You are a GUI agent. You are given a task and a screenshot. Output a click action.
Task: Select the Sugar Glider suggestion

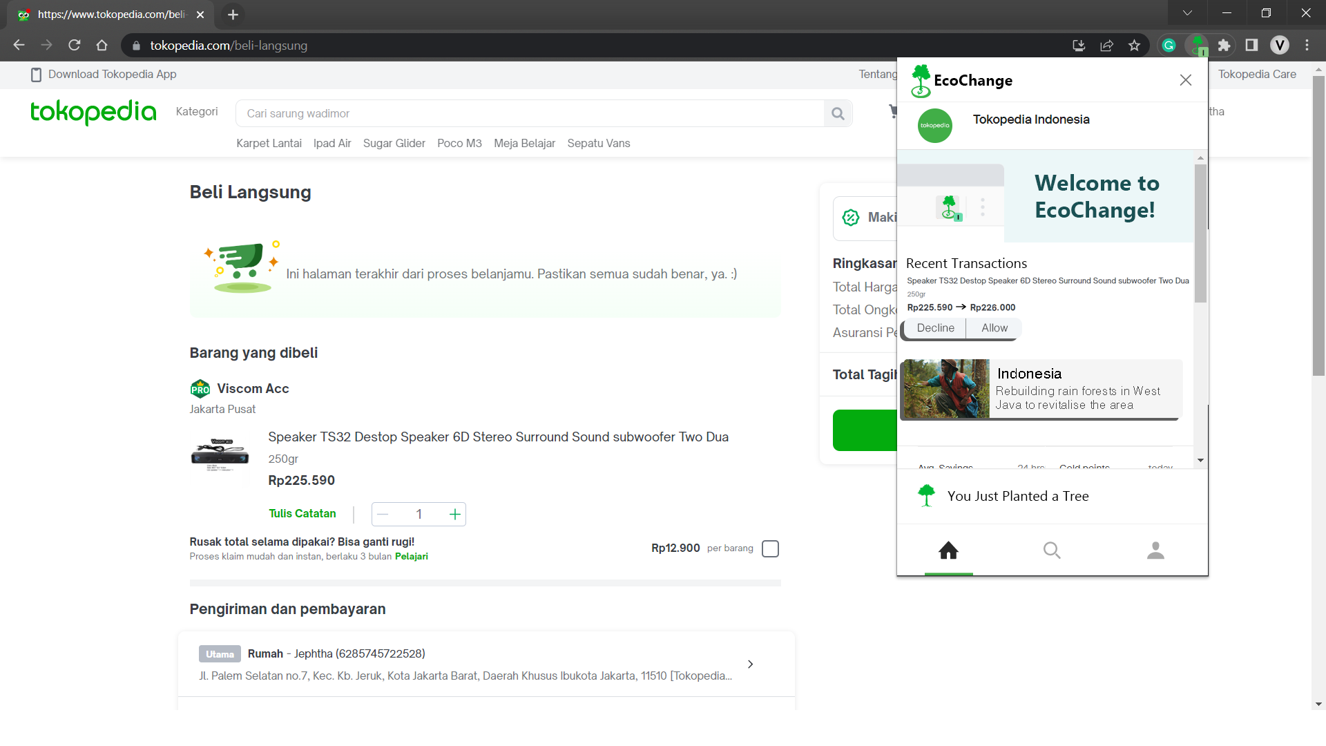[394, 144]
